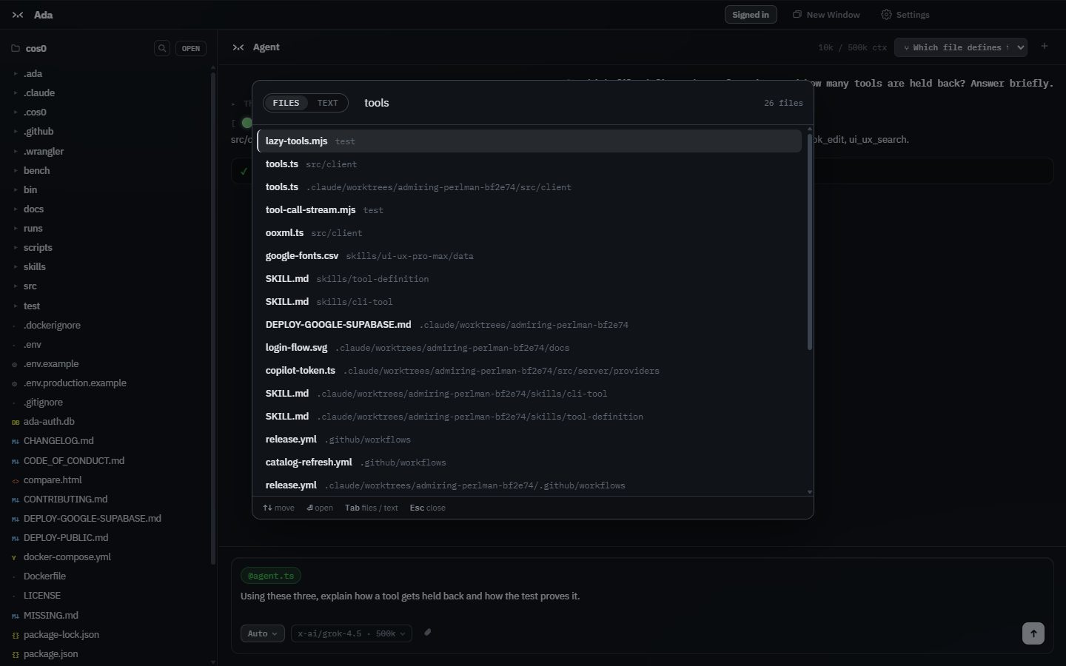Open the Auto mode dropdown
The height and width of the screenshot is (666, 1066).
tap(263, 633)
